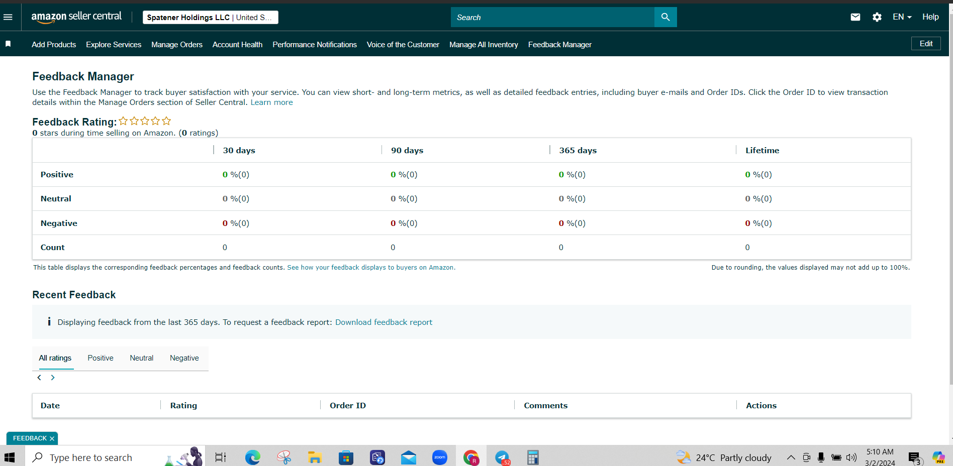The image size is (953, 466).
Task: Open Voice of the Customer
Action: tap(403, 45)
